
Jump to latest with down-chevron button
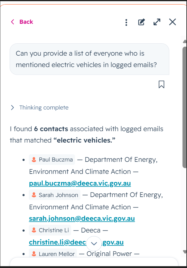click(x=94, y=244)
